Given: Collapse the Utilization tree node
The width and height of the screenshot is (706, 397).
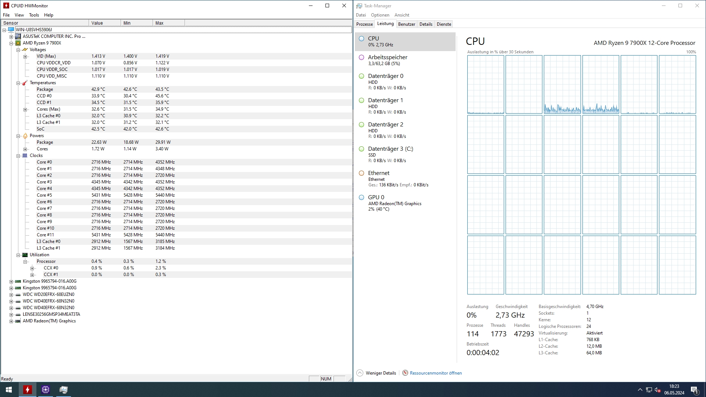Looking at the screenshot, I should click(x=18, y=255).
